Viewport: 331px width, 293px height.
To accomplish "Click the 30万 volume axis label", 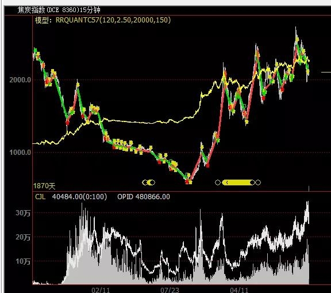I will (23, 213).
